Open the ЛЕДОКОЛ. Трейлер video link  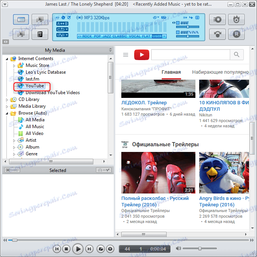144,102
